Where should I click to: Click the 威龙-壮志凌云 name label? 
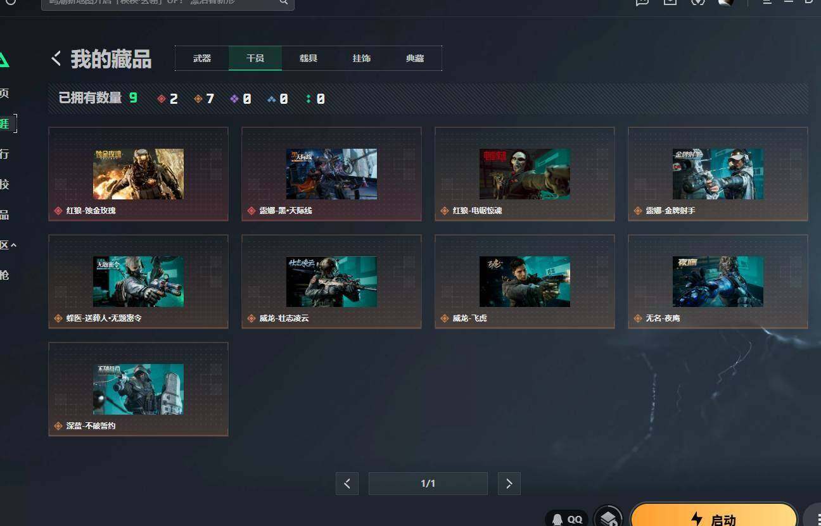[284, 318]
